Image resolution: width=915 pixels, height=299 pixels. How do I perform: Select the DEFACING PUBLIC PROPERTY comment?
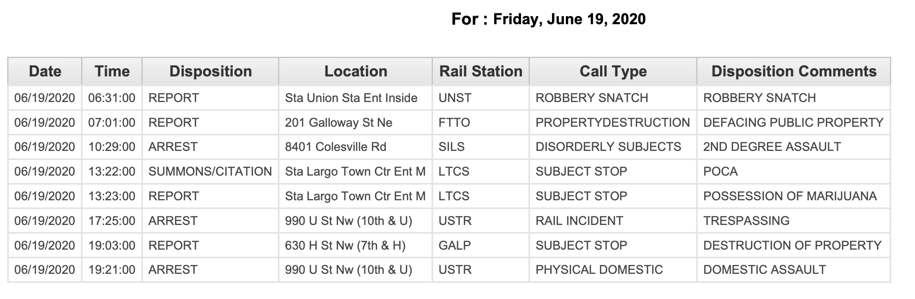pyautogui.click(x=794, y=122)
